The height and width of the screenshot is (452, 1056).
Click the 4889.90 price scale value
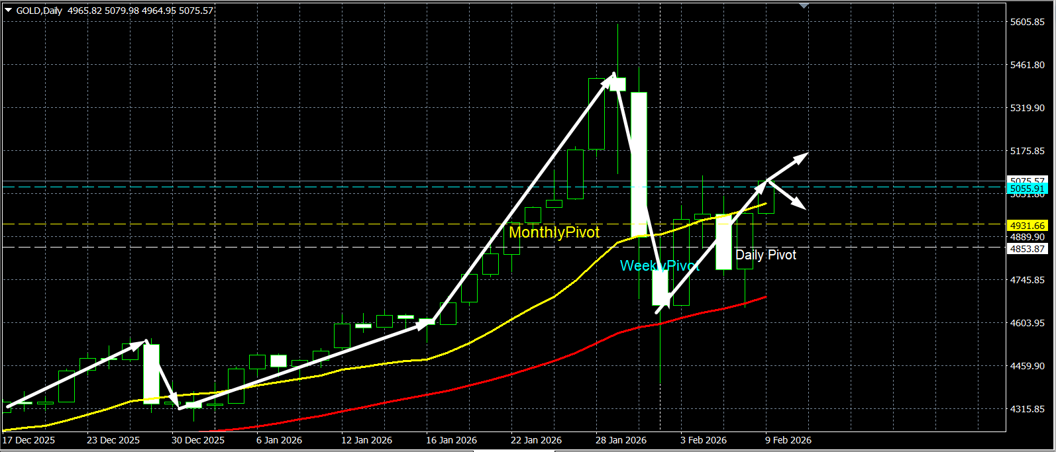pos(1028,237)
